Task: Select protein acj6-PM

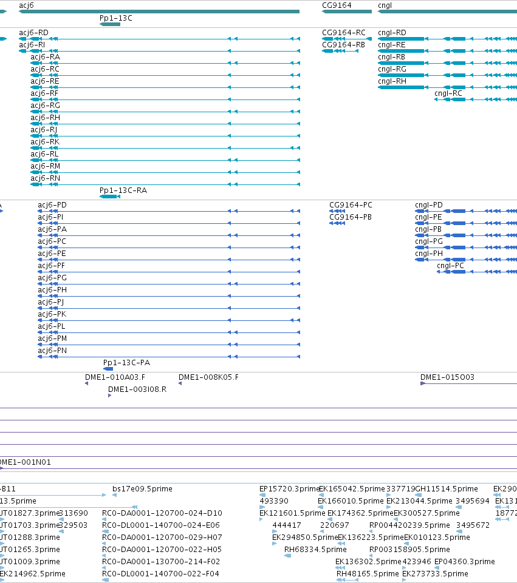Action: coord(52,339)
